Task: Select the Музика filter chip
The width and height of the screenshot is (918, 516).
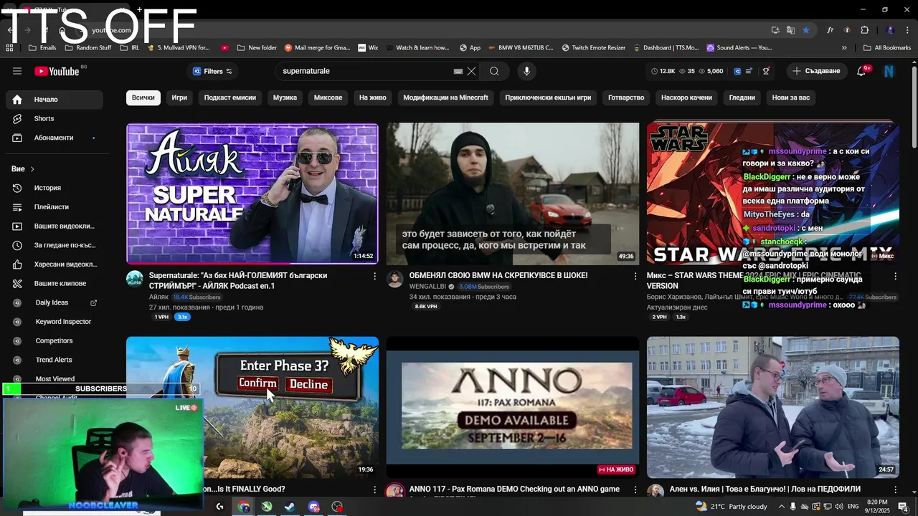Action: 285,97
